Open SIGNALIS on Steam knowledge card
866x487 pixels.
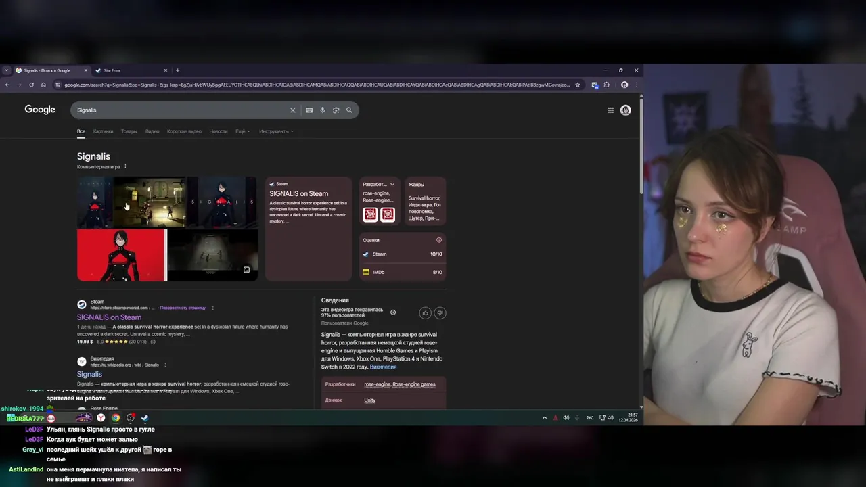tap(309, 229)
